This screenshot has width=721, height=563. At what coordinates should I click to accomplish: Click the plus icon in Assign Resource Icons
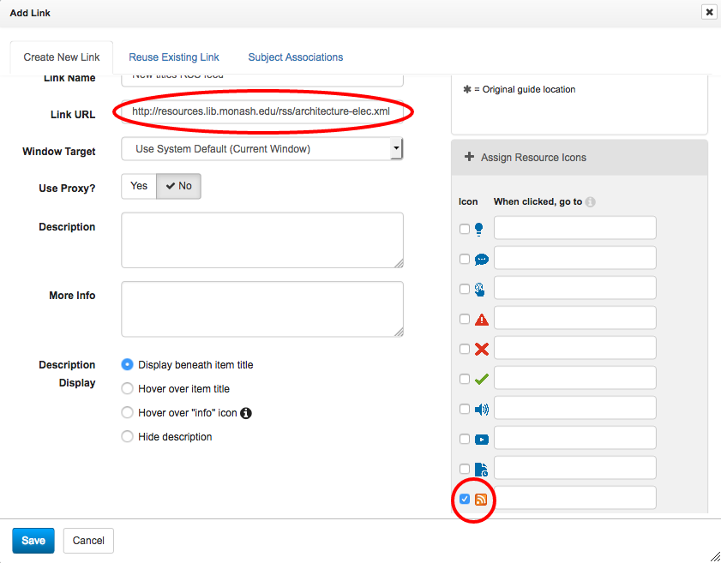(469, 157)
